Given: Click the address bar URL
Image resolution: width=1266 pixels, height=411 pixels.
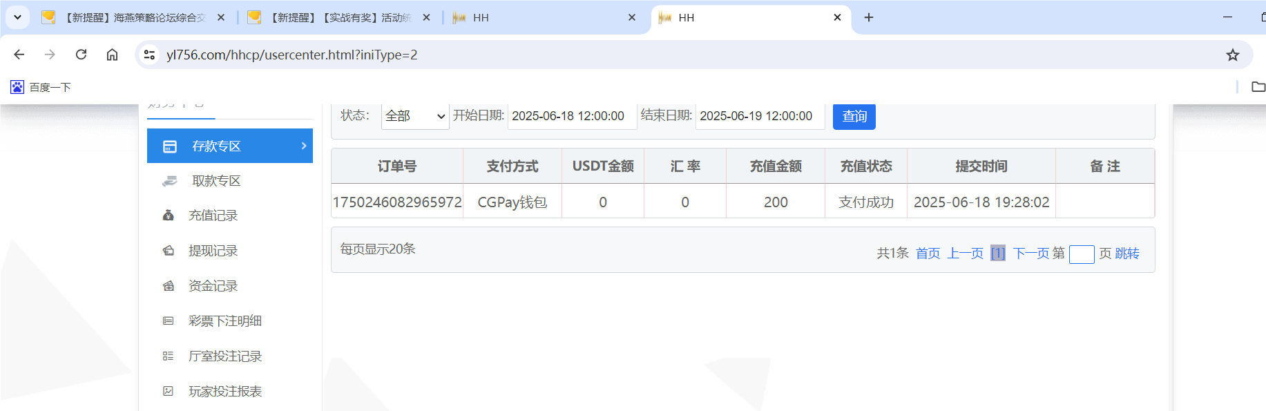Looking at the screenshot, I should coord(291,55).
